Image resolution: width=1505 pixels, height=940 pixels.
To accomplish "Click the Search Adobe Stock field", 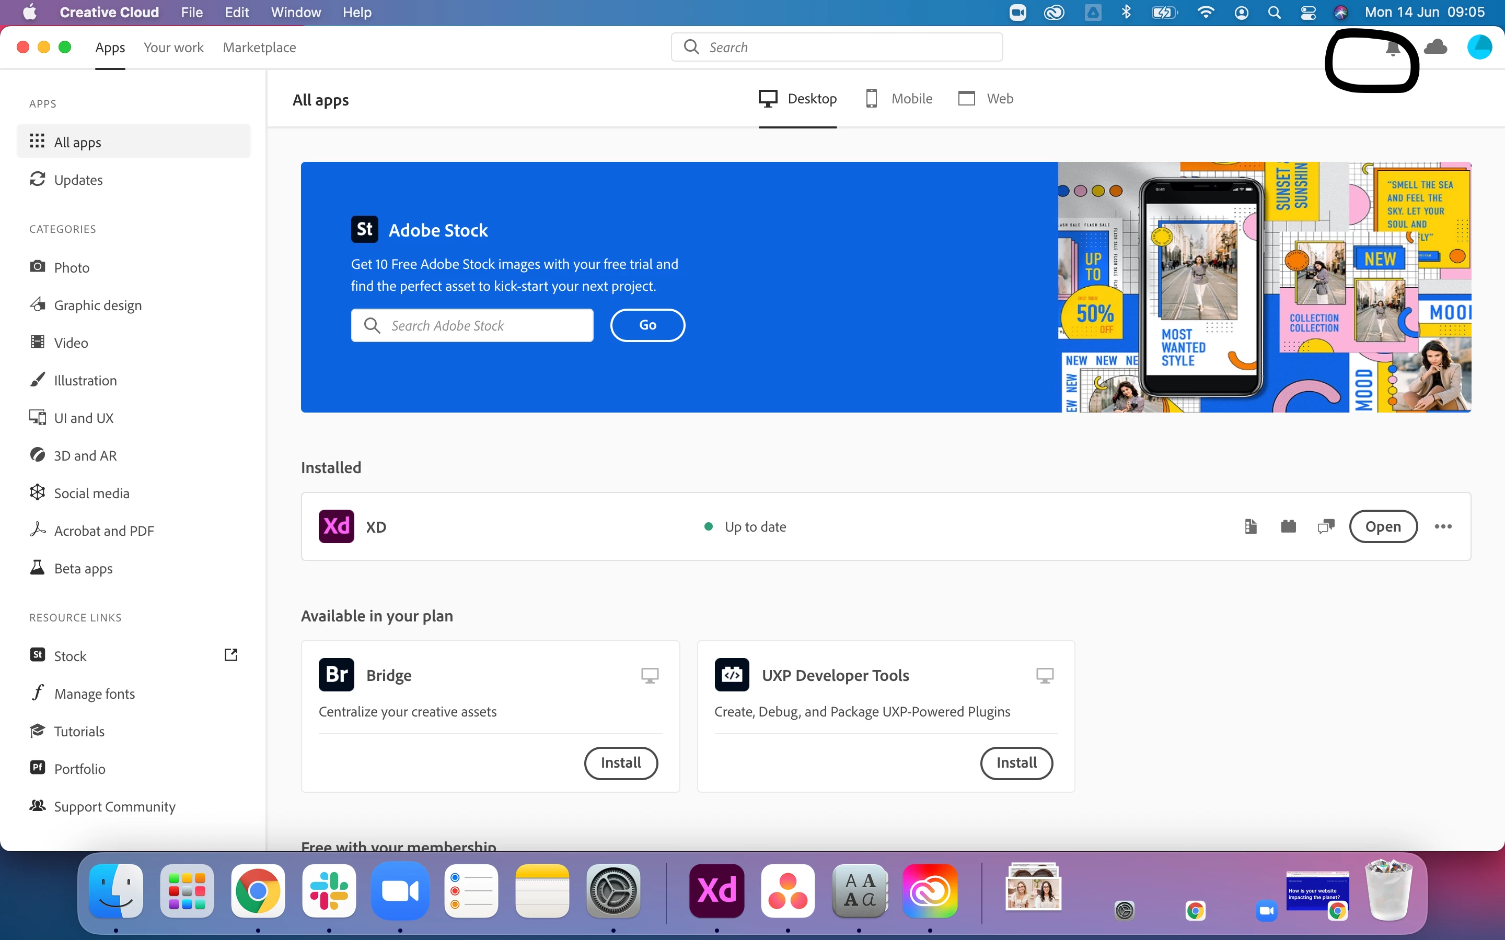I will pos(472,325).
